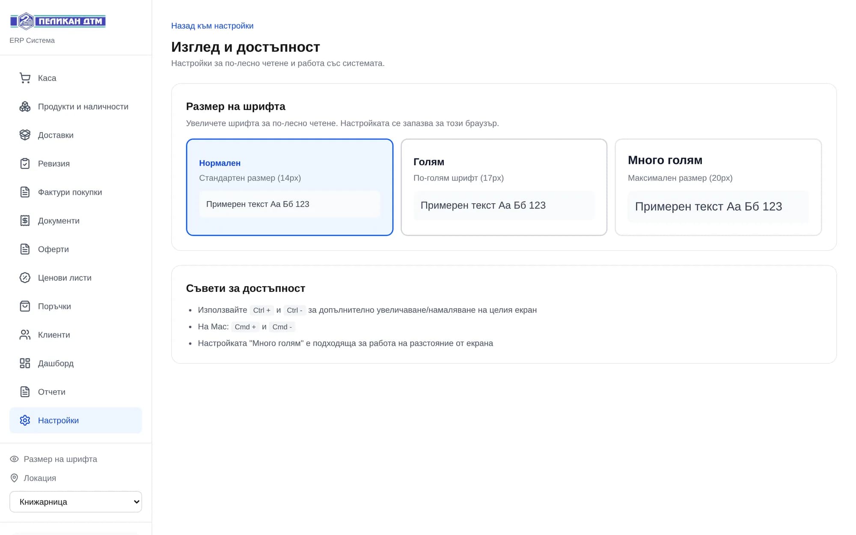
Task: Select the Голям font size option
Action: 504,187
